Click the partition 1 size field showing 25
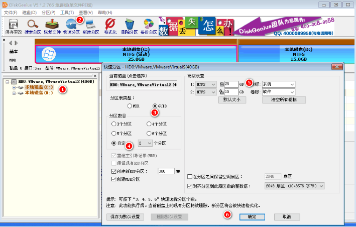This screenshot has height=227, width=356. [x=231, y=84]
